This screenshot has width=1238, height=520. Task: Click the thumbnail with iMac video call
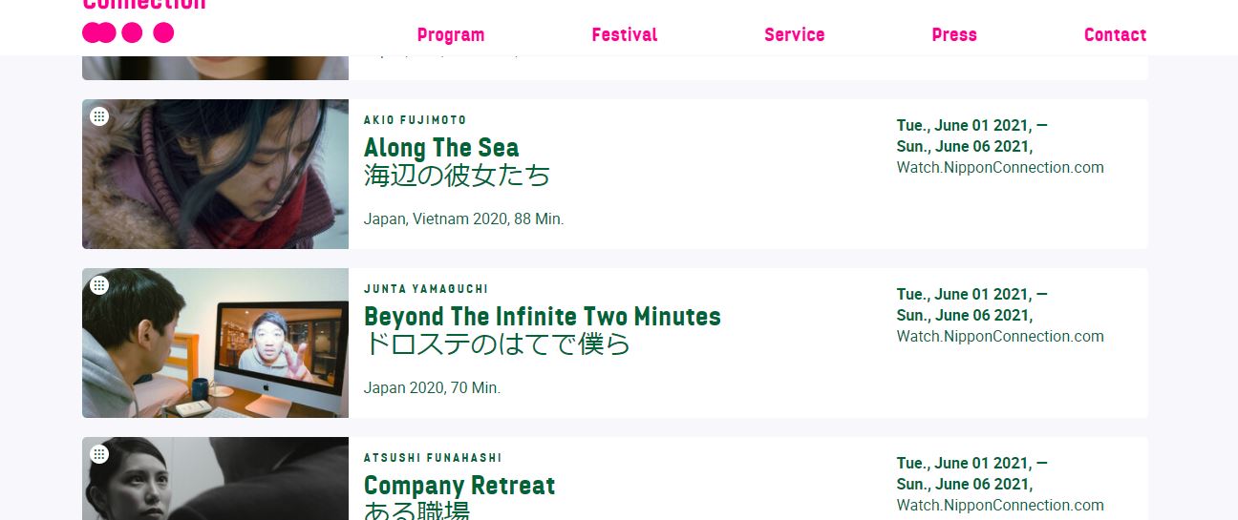pos(215,343)
